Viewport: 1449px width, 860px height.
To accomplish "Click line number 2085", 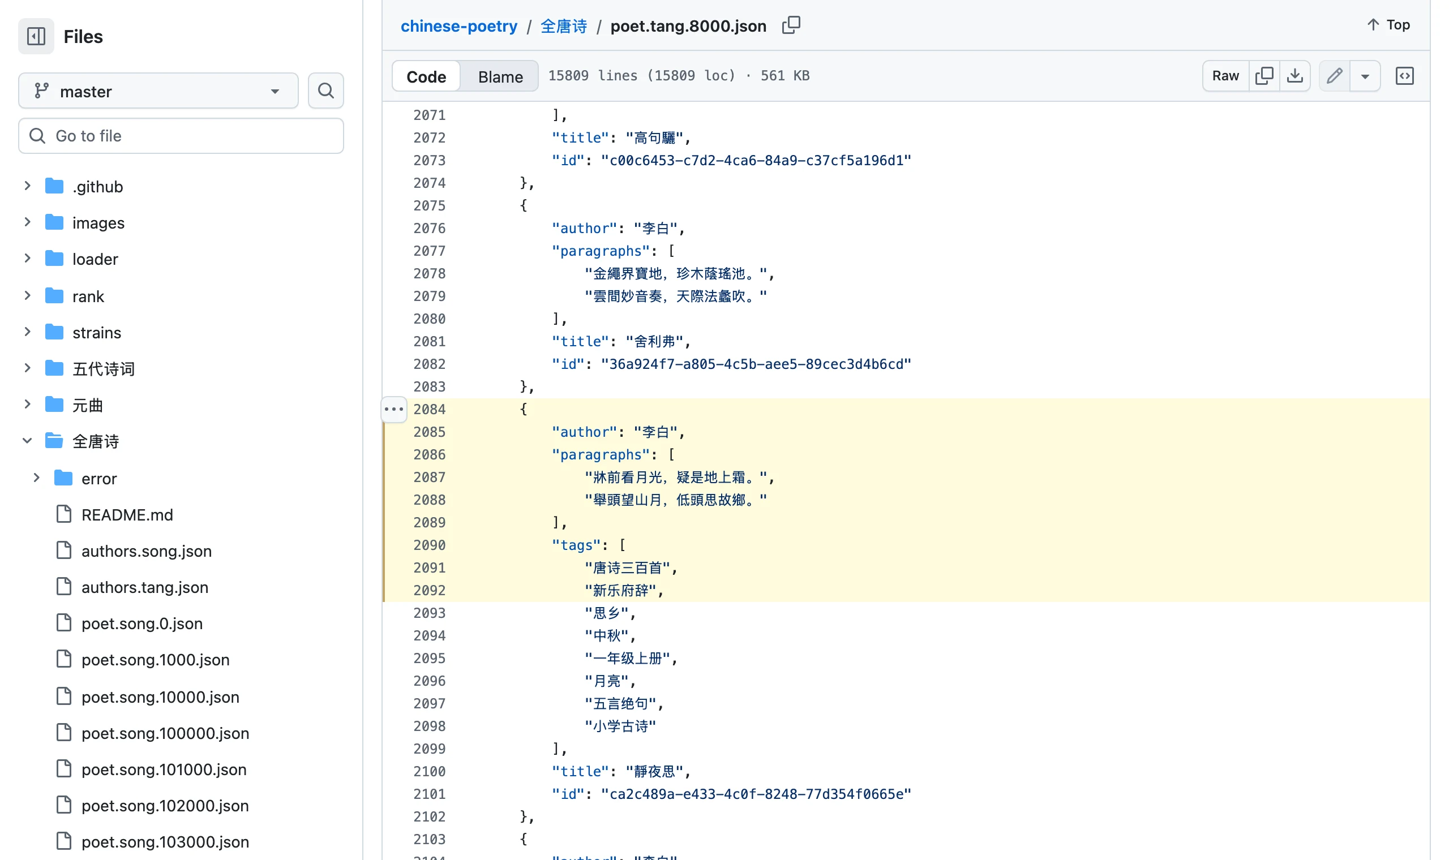I will 429,432.
